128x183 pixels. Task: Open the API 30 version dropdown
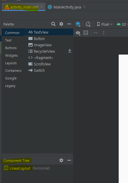[122, 24]
